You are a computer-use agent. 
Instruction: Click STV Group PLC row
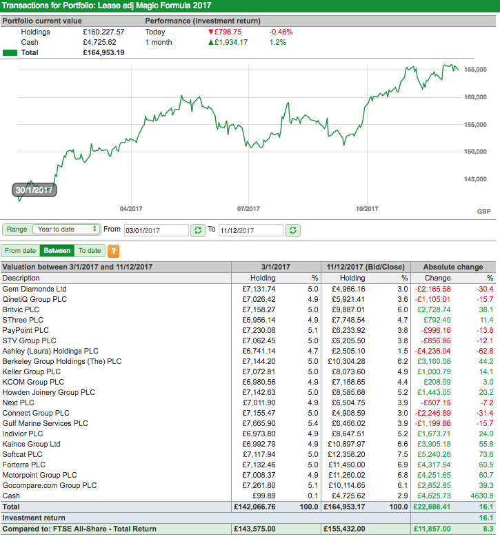click(x=248, y=340)
